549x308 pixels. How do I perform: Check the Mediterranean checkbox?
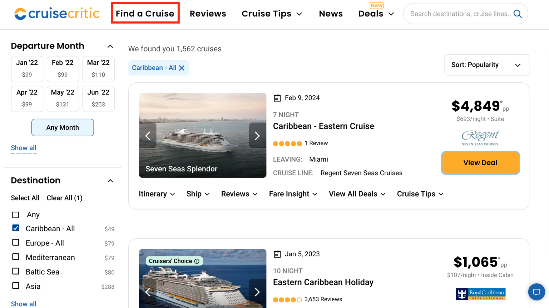16,257
